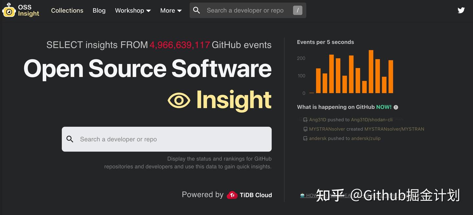473x215 pixels.
Task: Click the magnifier icon in the large search box
Action: [70, 139]
